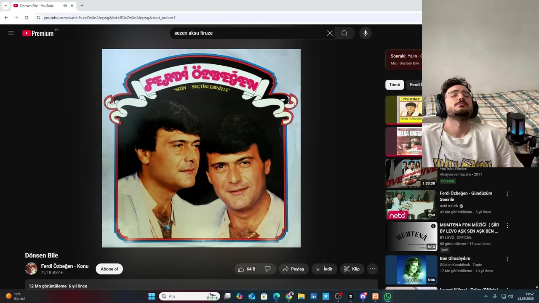Open the YouTube hamburger guide menu
The width and height of the screenshot is (539, 303).
tap(11, 33)
